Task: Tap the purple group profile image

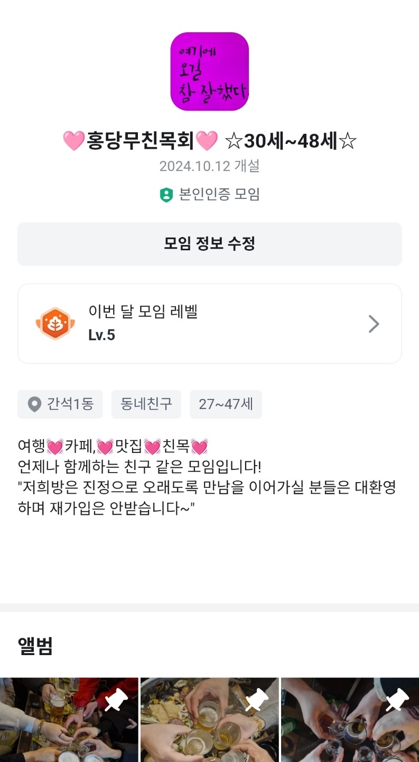Action: pos(209,71)
